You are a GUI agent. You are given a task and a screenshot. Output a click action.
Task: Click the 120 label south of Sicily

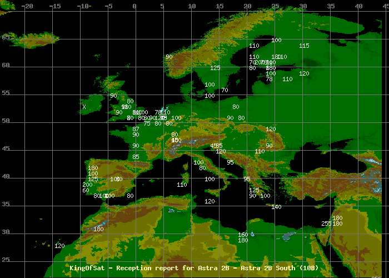pyautogui.click(x=210, y=201)
